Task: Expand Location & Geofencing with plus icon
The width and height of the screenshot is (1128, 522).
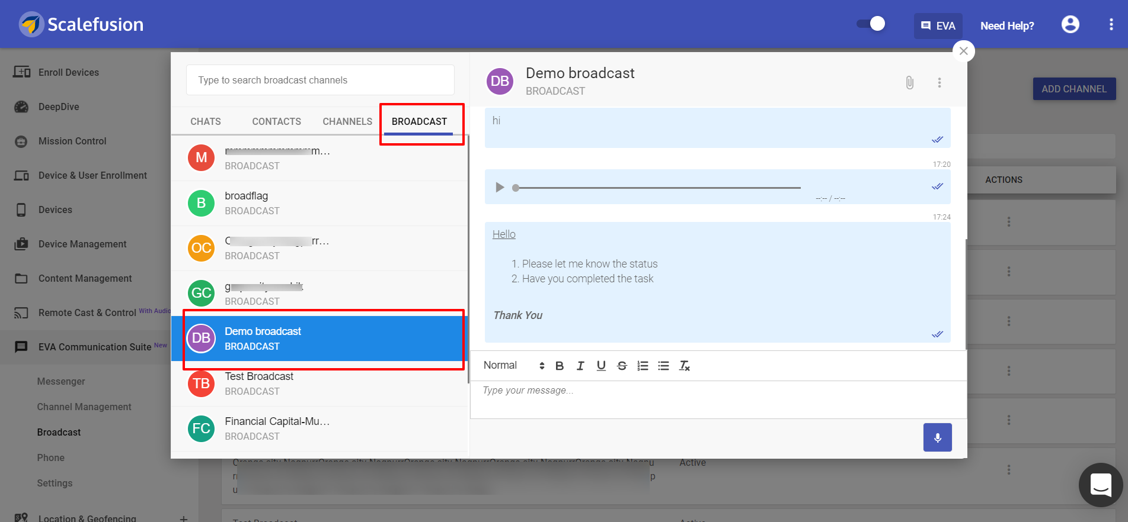Action: pyautogui.click(x=184, y=518)
